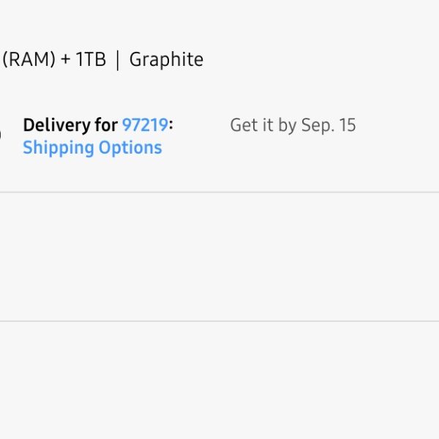Select the Graphite color text
Viewport: 439px width, 439px height.
pyautogui.click(x=166, y=60)
